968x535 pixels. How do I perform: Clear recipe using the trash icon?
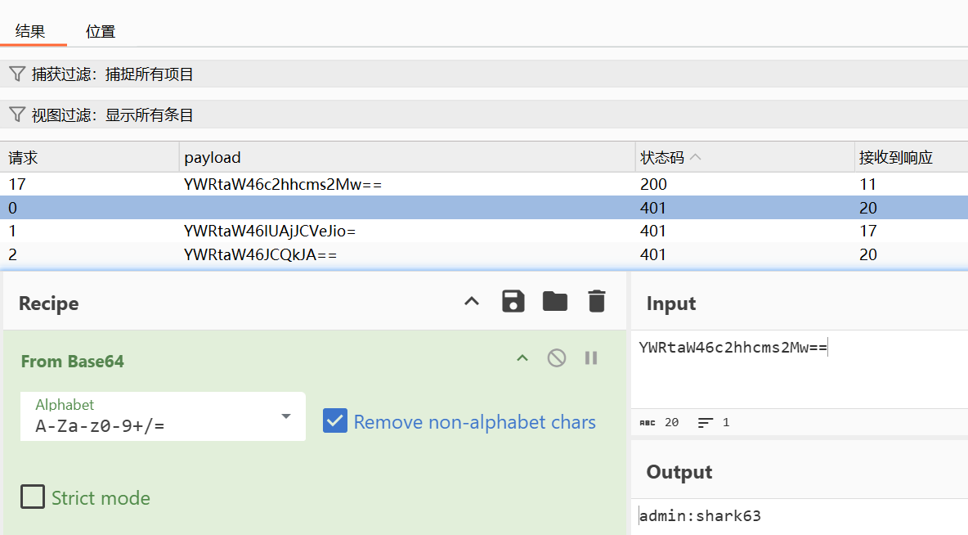click(x=597, y=302)
